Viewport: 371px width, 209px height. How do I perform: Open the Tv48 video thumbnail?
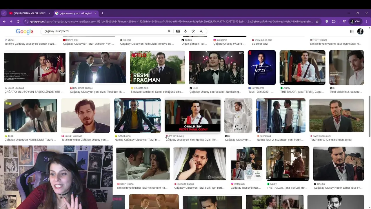30,116
